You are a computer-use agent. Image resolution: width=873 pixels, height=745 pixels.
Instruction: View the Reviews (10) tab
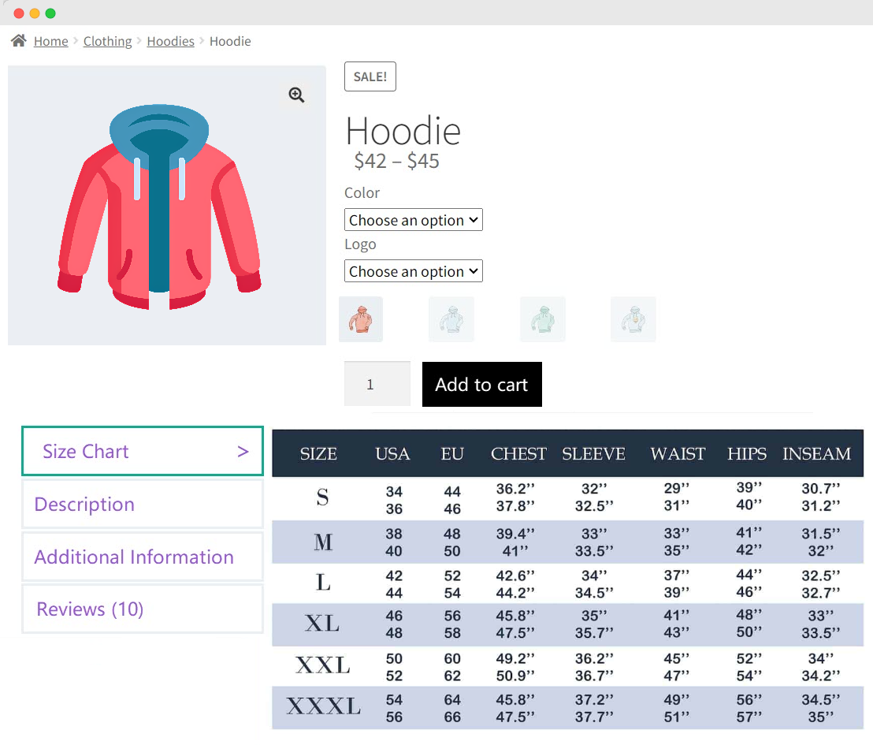(142, 609)
